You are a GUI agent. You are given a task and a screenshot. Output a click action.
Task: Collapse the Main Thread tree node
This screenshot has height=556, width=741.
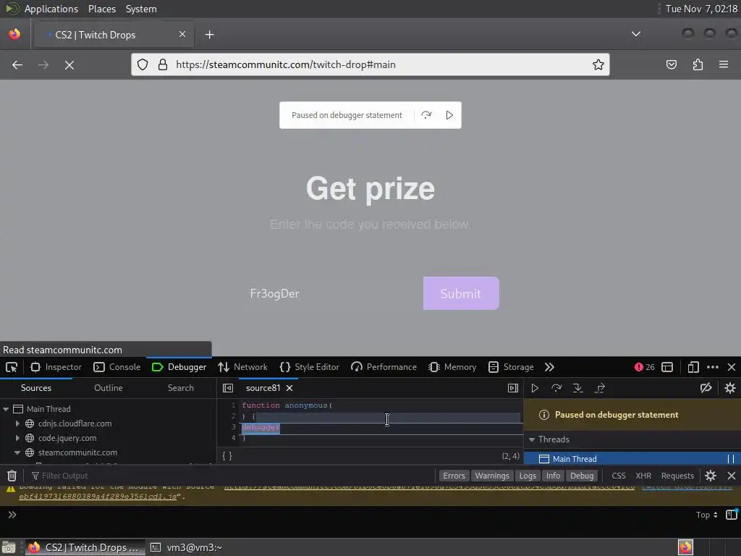coord(6,409)
